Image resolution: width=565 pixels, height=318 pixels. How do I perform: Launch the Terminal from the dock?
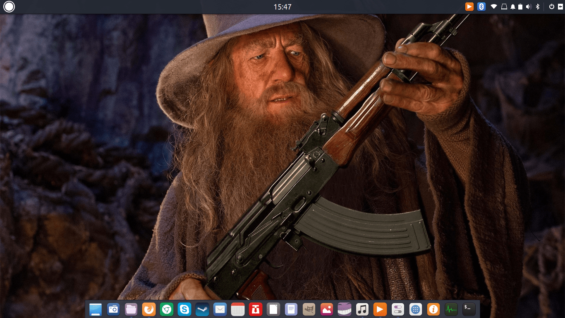[x=469, y=309]
